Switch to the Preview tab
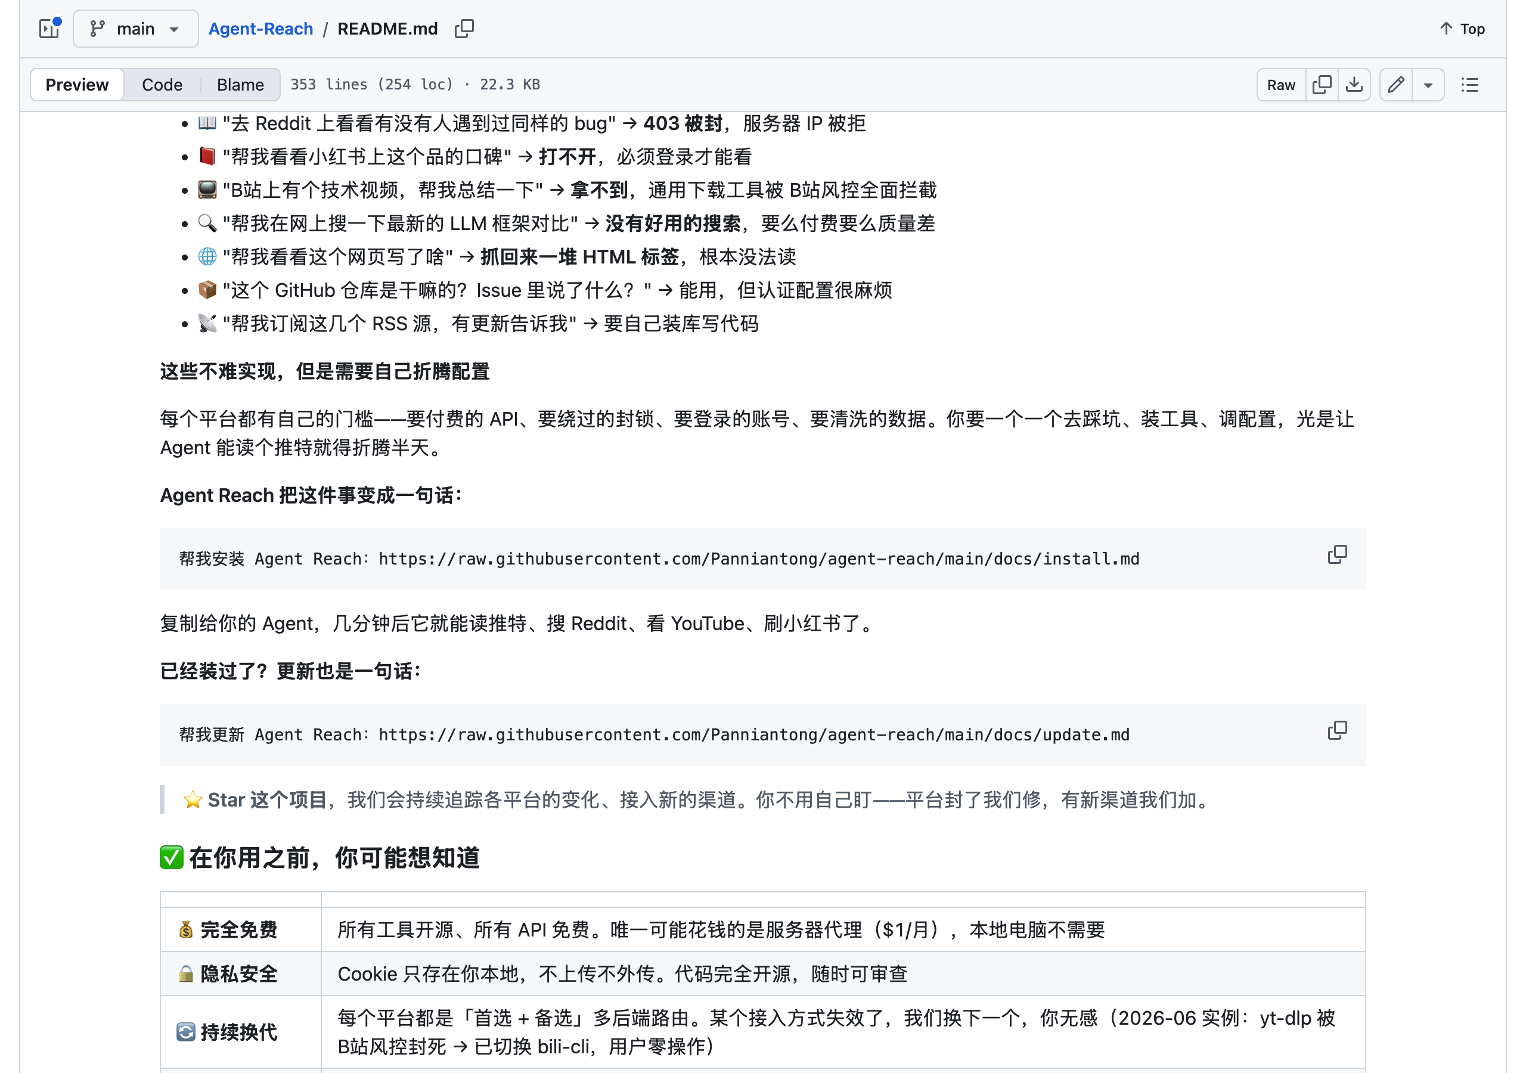The width and height of the screenshot is (1526, 1073). [77, 85]
